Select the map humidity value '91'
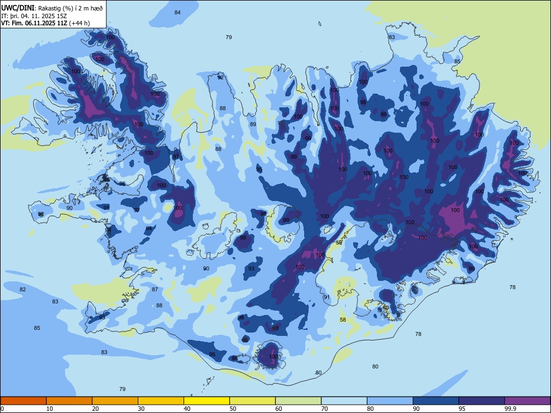The height and width of the screenshot is (413, 551). 327,297
